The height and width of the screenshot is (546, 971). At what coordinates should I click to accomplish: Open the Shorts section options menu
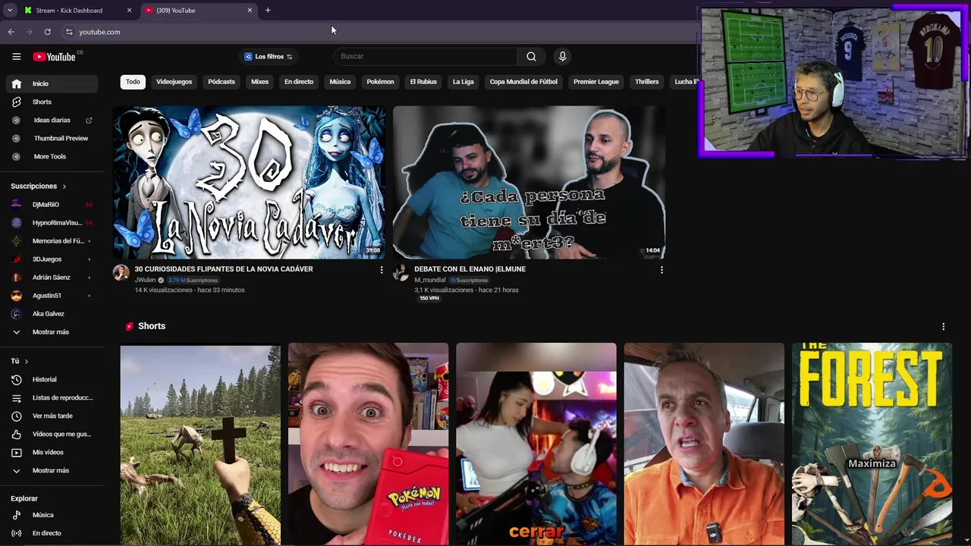[943, 326]
